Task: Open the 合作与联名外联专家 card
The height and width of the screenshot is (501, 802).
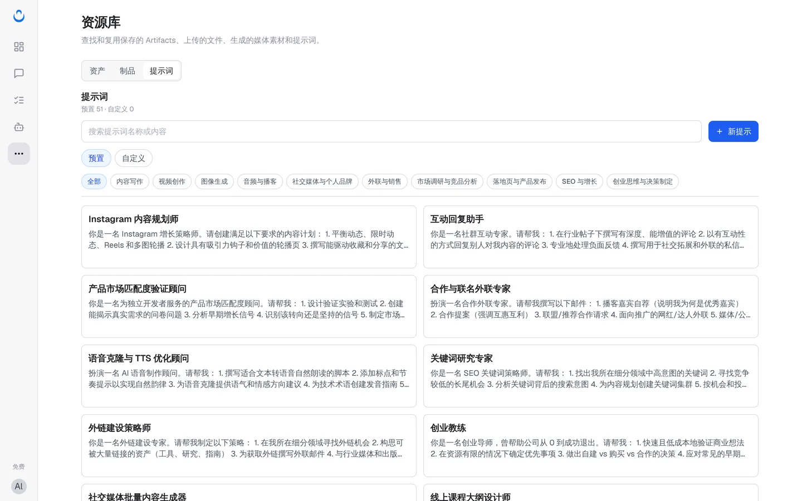Action: pyautogui.click(x=591, y=306)
